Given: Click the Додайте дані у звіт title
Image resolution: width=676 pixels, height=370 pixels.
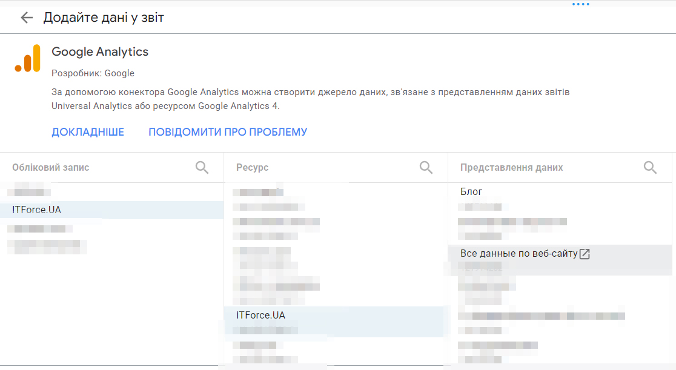Looking at the screenshot, I should pos(103,18).
